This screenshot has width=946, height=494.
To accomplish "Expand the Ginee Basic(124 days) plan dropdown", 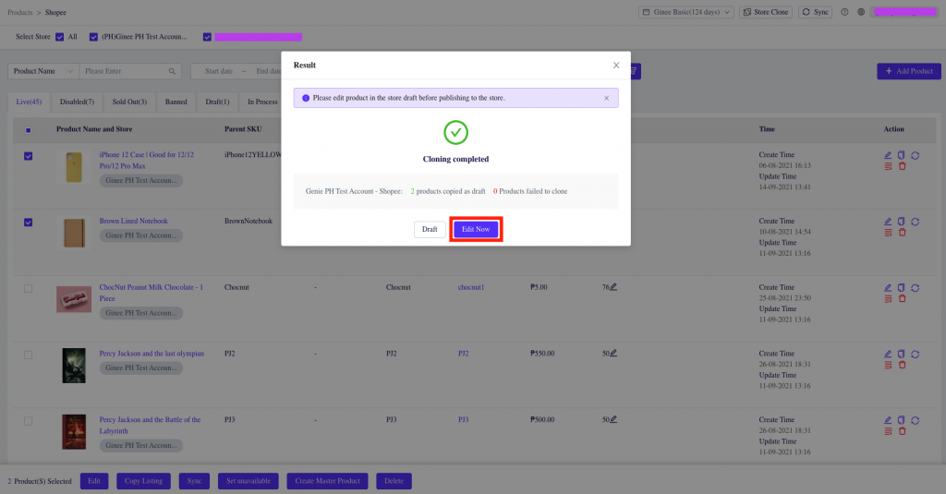I will [685, 12].
